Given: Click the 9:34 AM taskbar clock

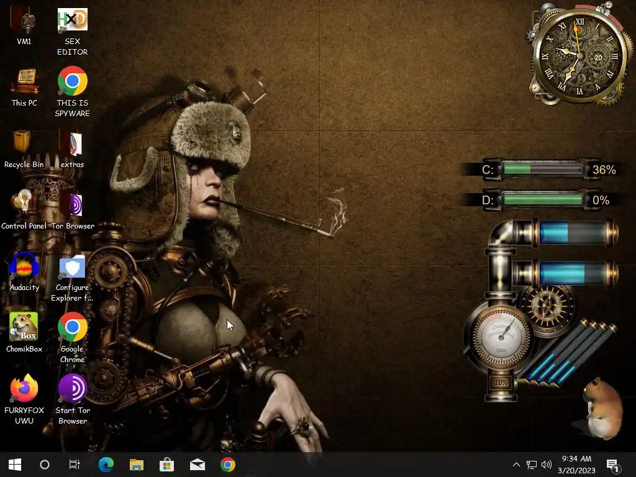Looking at the screenshot, I should 576,465.
